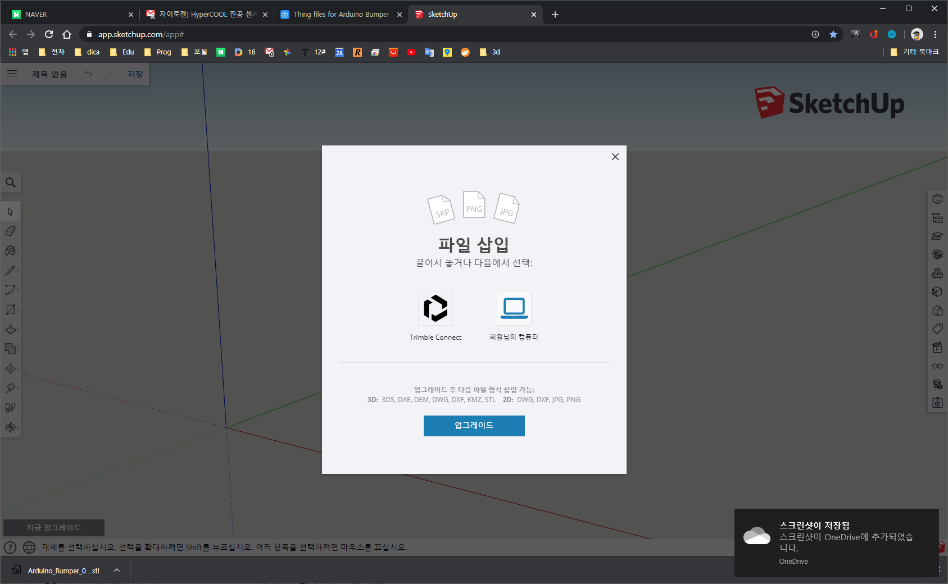Undo the last action arrow

click(x=88, y=74)
